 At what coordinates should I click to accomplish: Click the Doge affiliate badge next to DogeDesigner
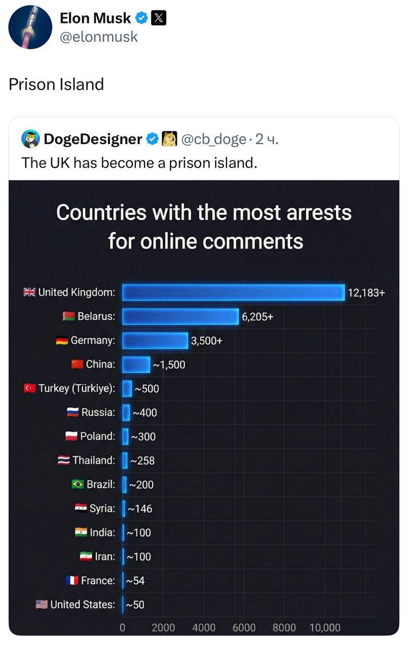click(x=168, y=138)
